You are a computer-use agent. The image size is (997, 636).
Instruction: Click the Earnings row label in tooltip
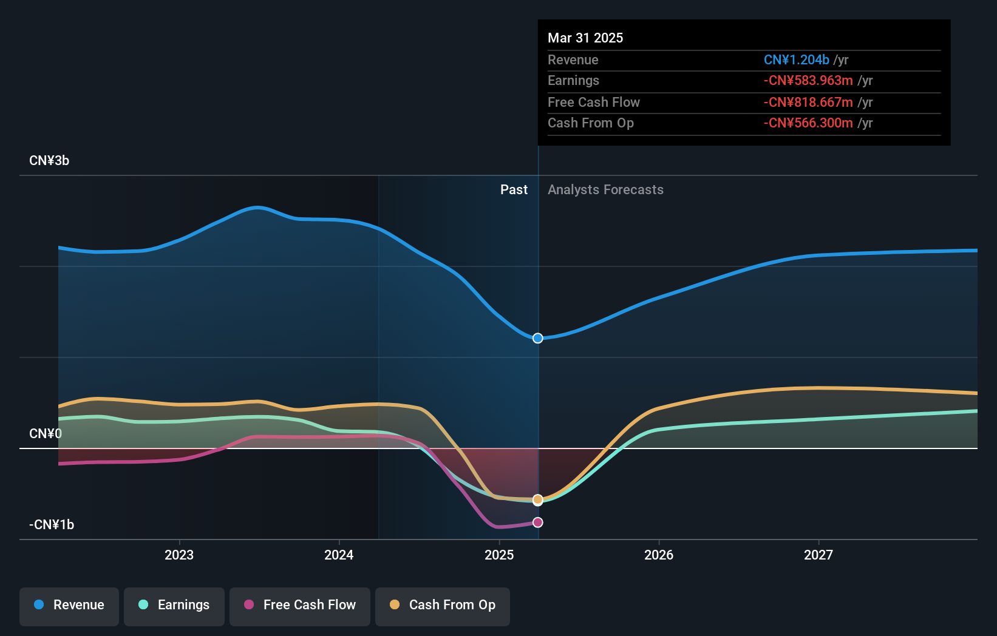point(573,81)
